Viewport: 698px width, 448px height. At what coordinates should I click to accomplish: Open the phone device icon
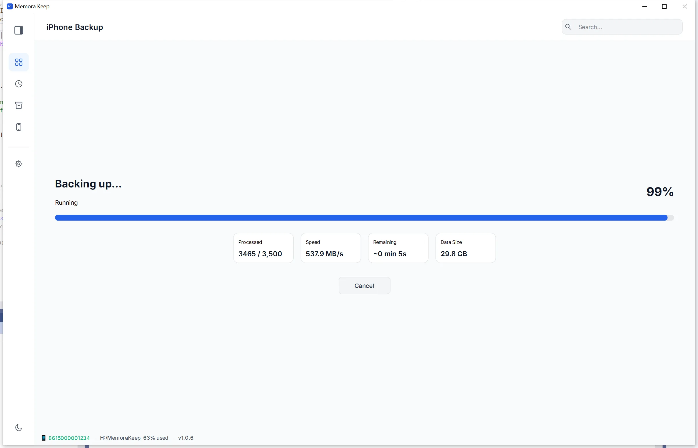click(19, 127)
